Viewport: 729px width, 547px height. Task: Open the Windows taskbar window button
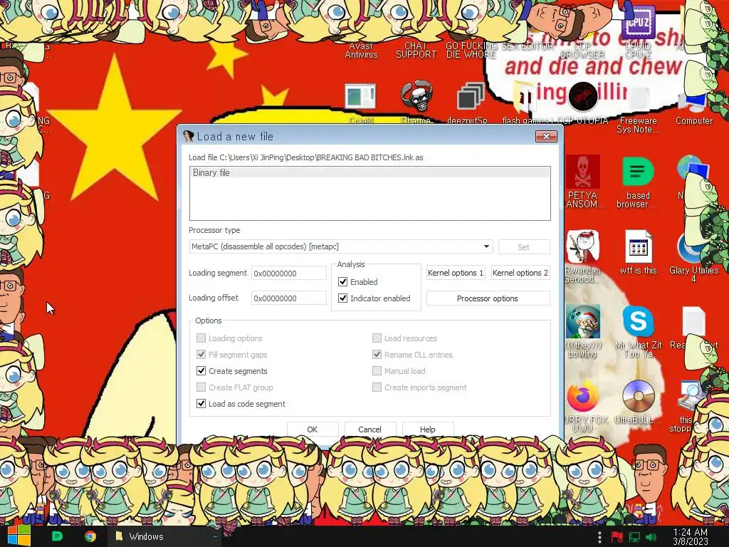point(164,536)
